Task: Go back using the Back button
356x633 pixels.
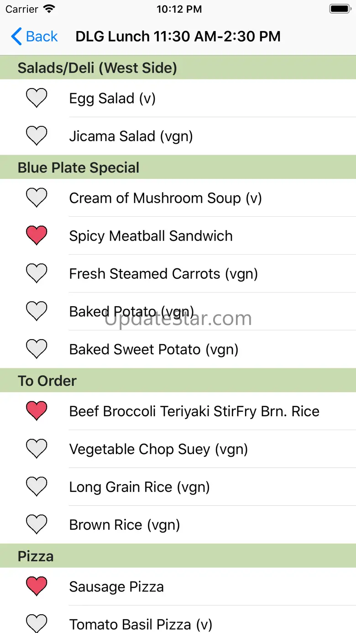Action: [x=35, y=37]
